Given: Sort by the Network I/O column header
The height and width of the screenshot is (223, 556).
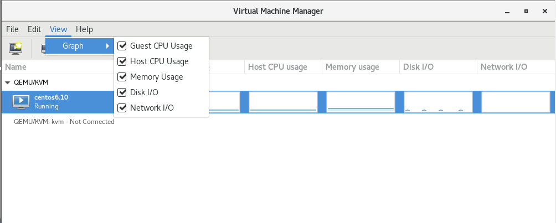Looking at the screenshot, I should pos(503,67).
